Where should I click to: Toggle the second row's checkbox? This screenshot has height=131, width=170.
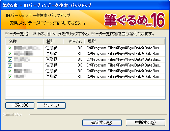click(10, 54)
